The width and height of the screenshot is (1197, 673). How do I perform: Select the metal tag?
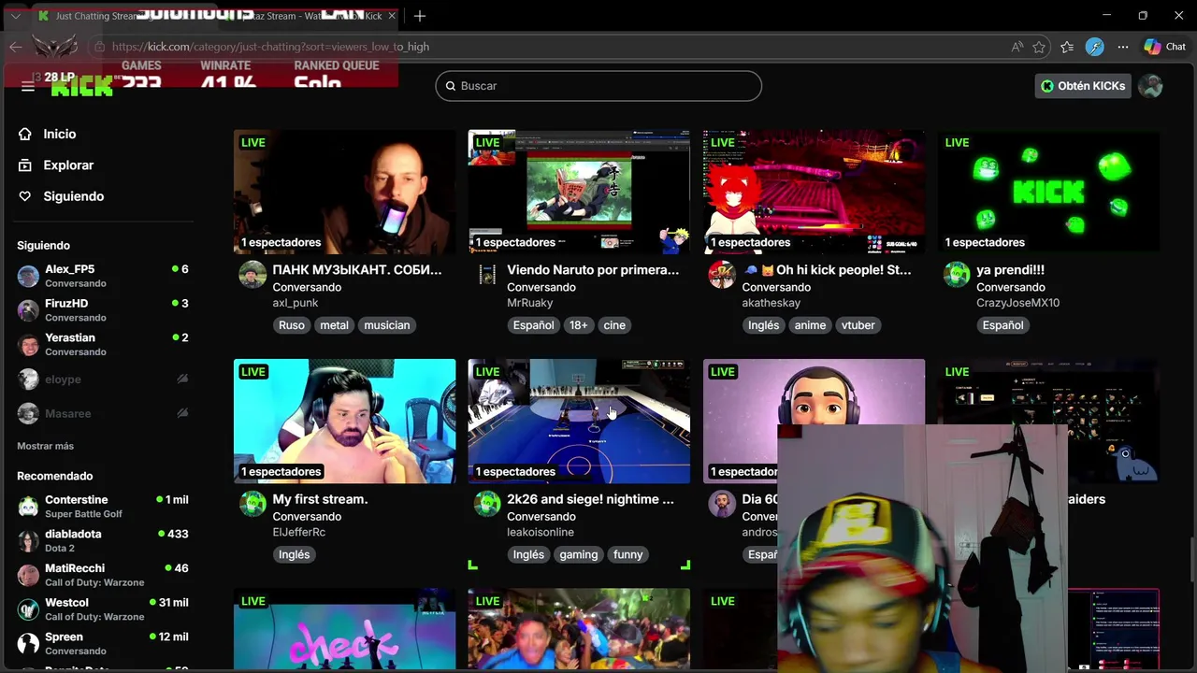pyautogui.click(x=334, y=325)
